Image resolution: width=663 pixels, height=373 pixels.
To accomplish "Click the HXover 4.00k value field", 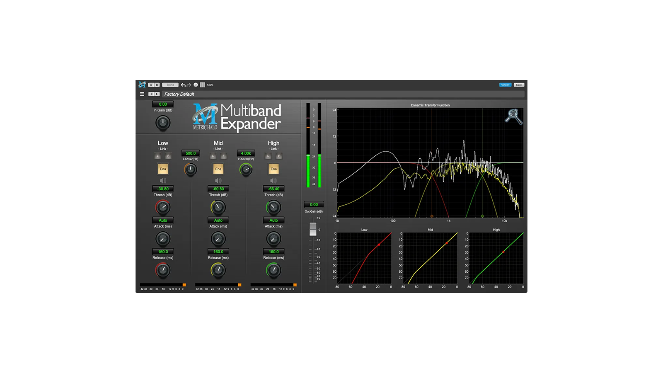I will pyautogui.click(x=246, y=153).
